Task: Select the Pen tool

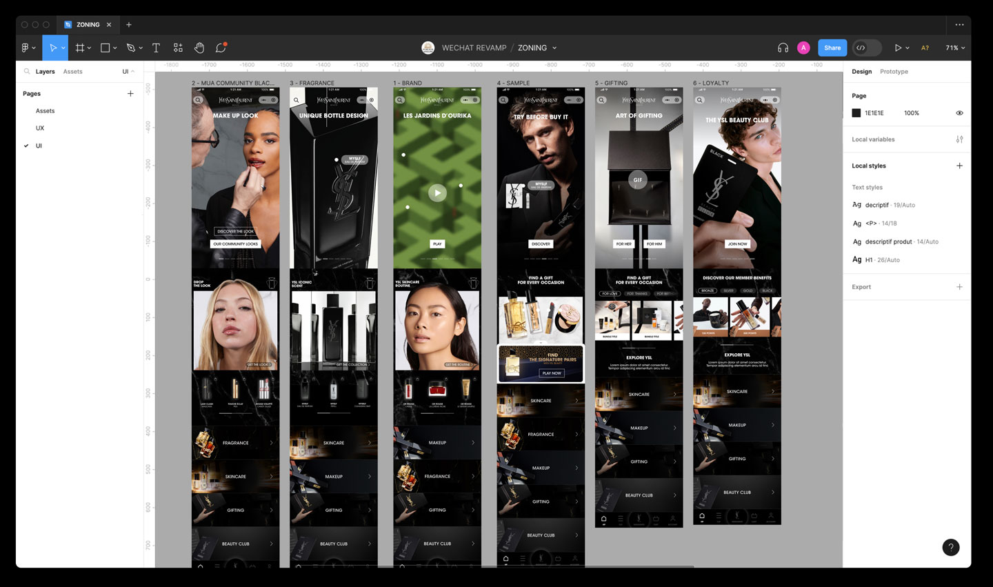Action: pos(131,48)
